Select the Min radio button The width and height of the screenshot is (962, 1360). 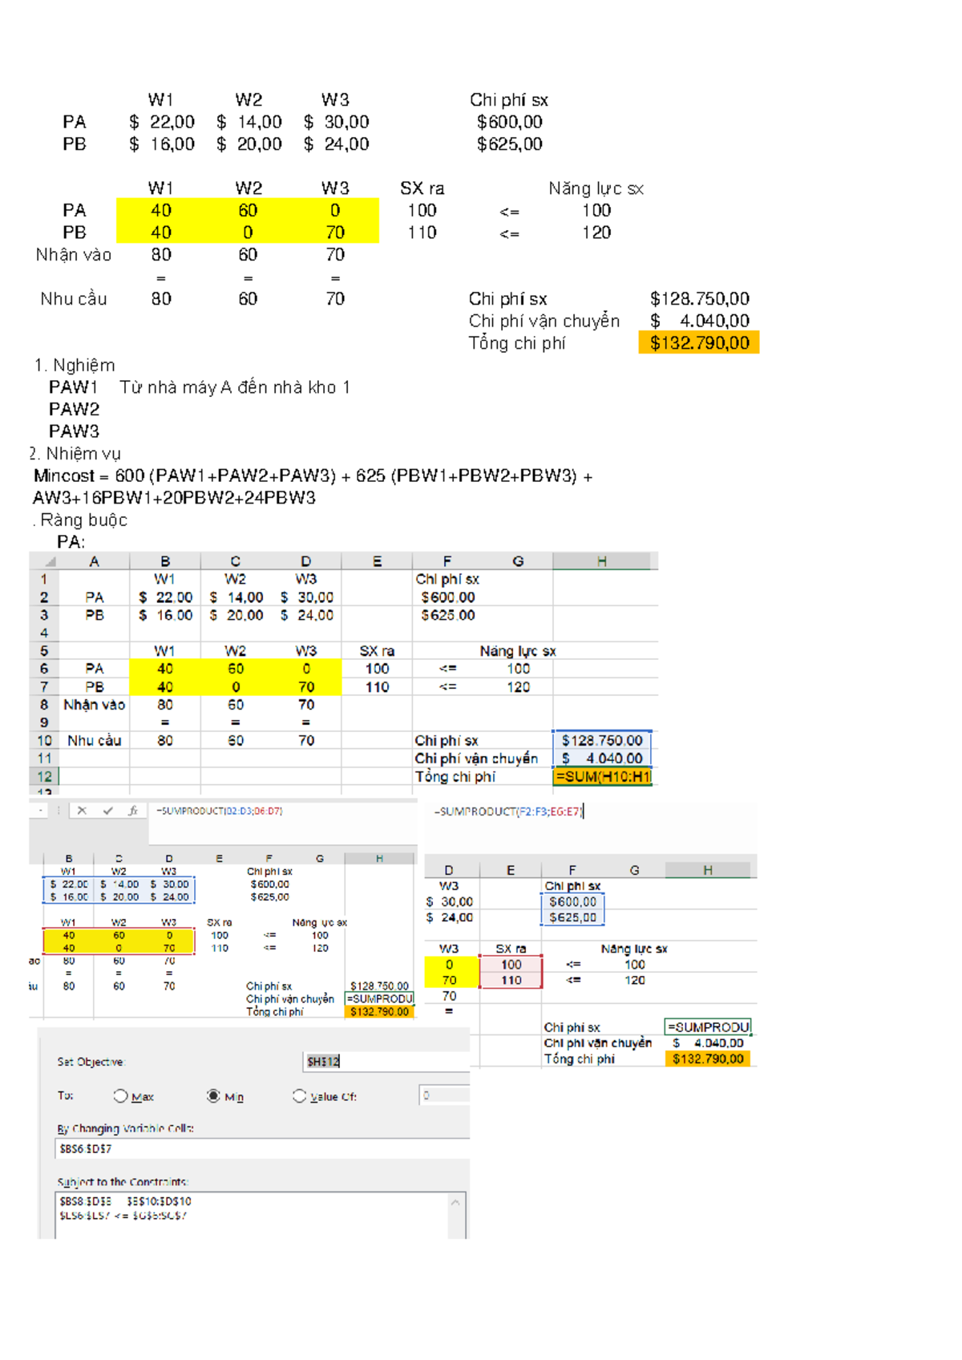tap(213, 1095)
